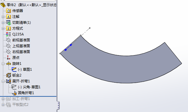Collapse the 旋转1 feature node
The image size is (188, 112).
[x=3, y=64]
